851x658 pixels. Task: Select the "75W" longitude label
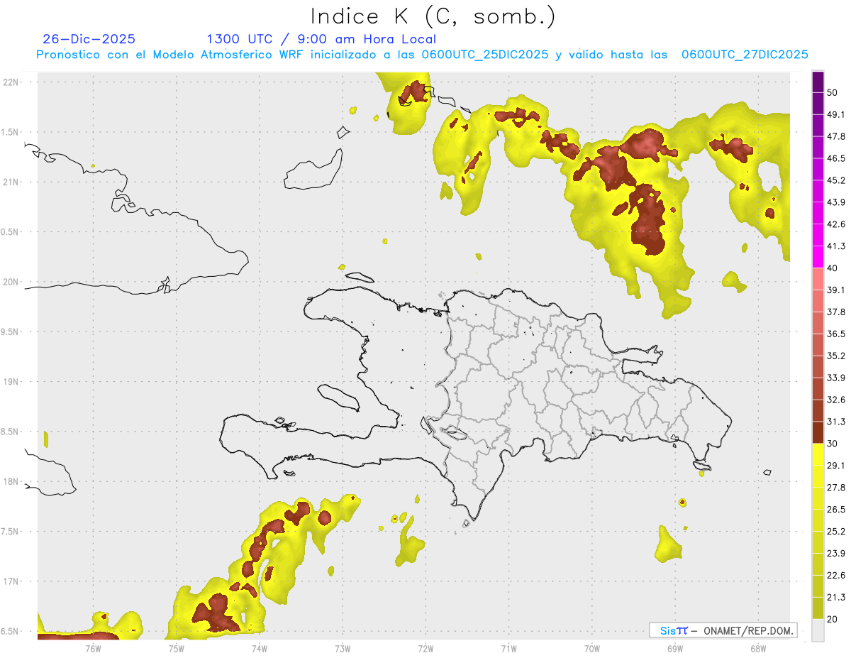point(176,648)
